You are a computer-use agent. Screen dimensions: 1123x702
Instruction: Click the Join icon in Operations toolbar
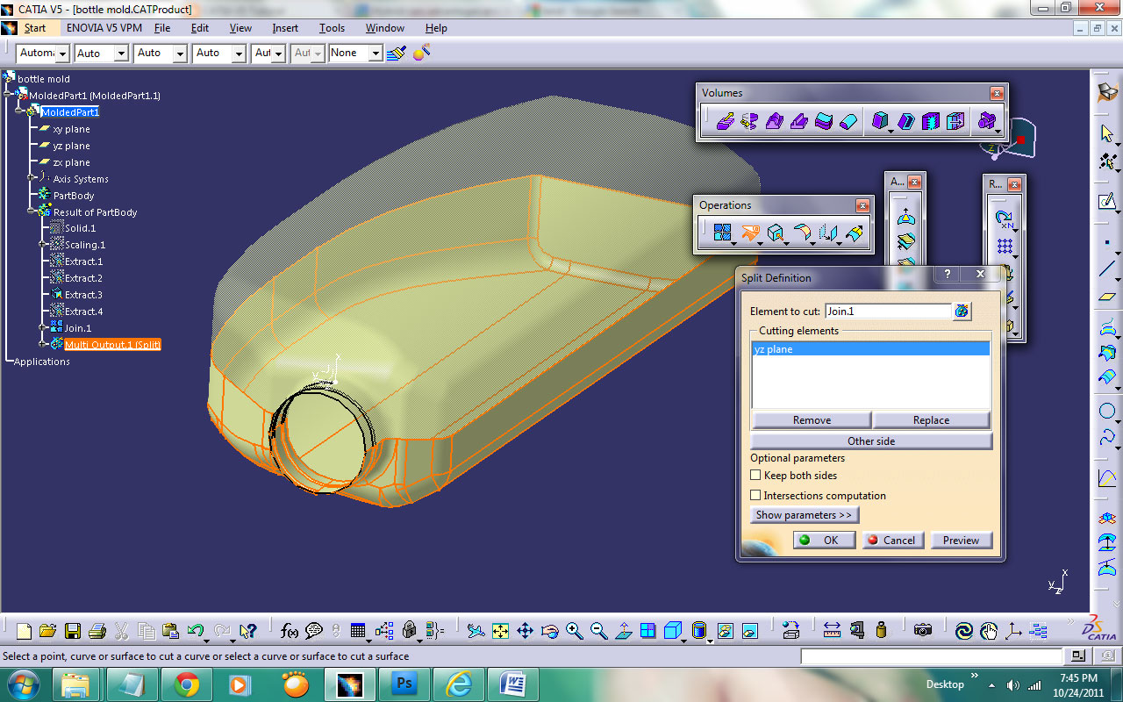(722, 233)
